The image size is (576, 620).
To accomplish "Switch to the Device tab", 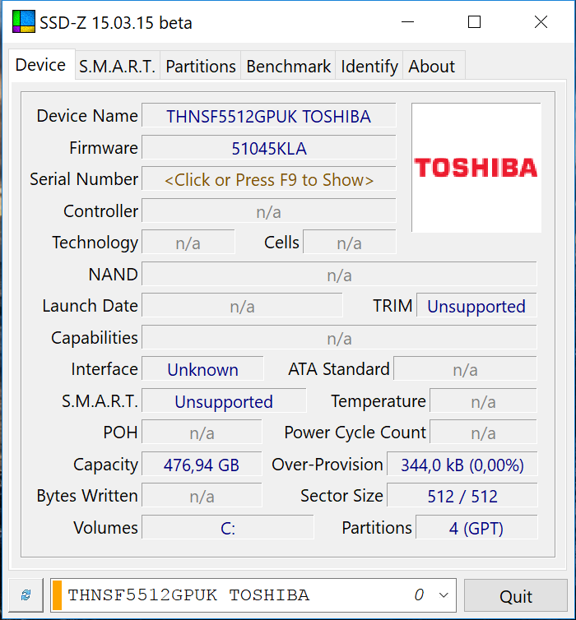I will click(40, 65).
